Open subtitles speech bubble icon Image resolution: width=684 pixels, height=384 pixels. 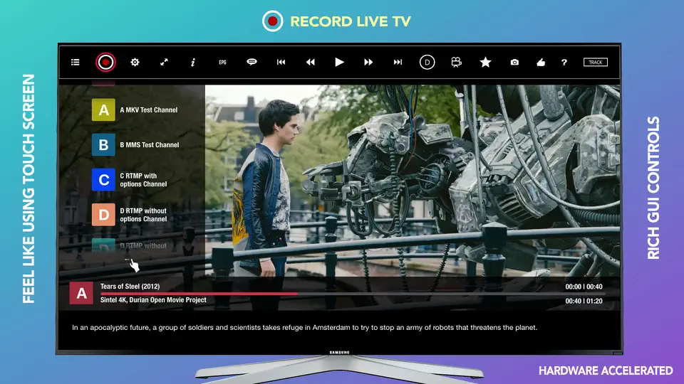pyautogui.click(x=252, y=63)
